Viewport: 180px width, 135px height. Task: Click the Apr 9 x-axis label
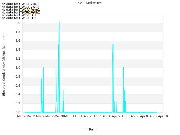tap(154, 116)
